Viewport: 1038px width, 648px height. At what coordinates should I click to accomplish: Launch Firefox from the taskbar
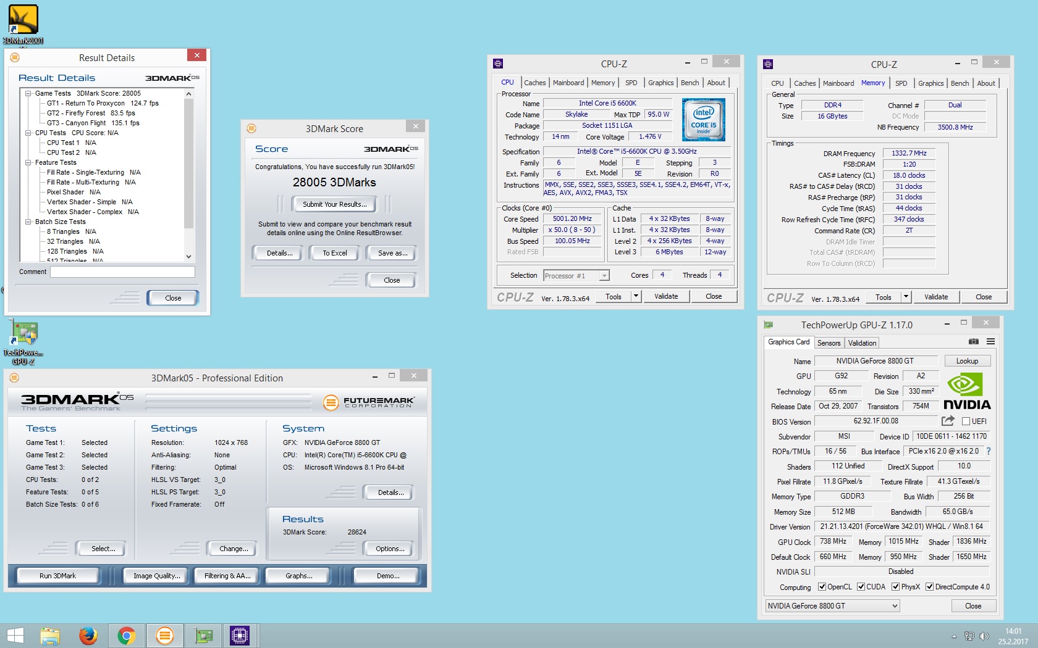point(88,636)
